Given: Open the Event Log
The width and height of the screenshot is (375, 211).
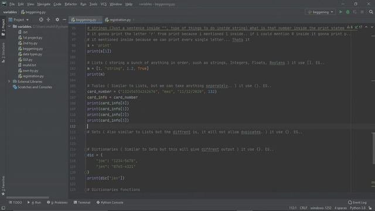Looking at the screenshot, I should (357, 202).
